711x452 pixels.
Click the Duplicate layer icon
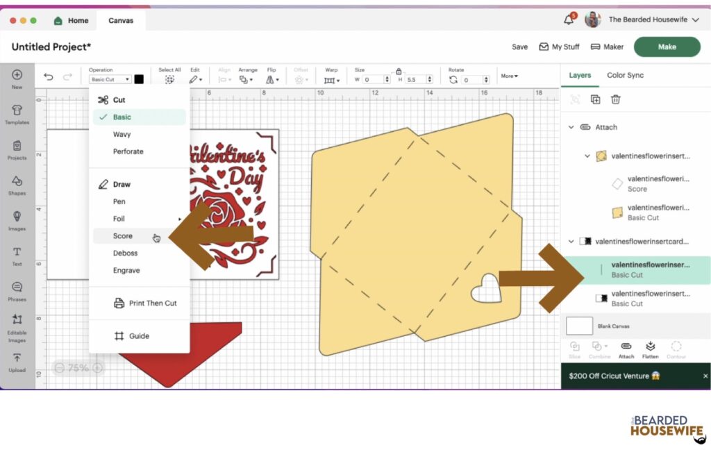(x=595, y=99)
